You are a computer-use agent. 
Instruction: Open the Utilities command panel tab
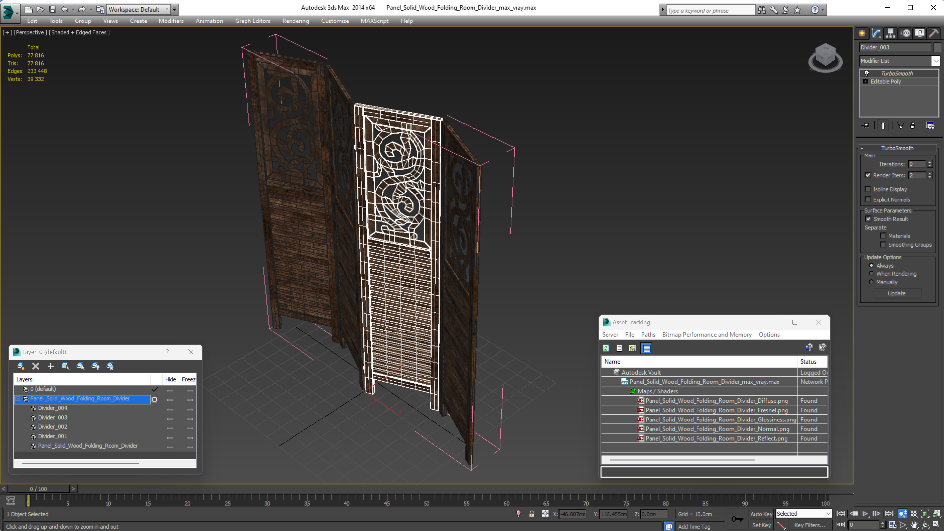click(934, 33)
